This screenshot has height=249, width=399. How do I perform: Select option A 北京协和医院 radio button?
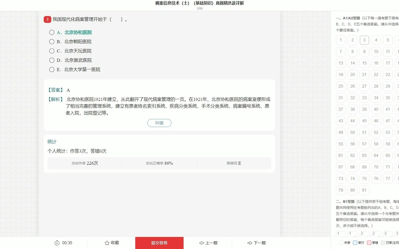(52, 32)
